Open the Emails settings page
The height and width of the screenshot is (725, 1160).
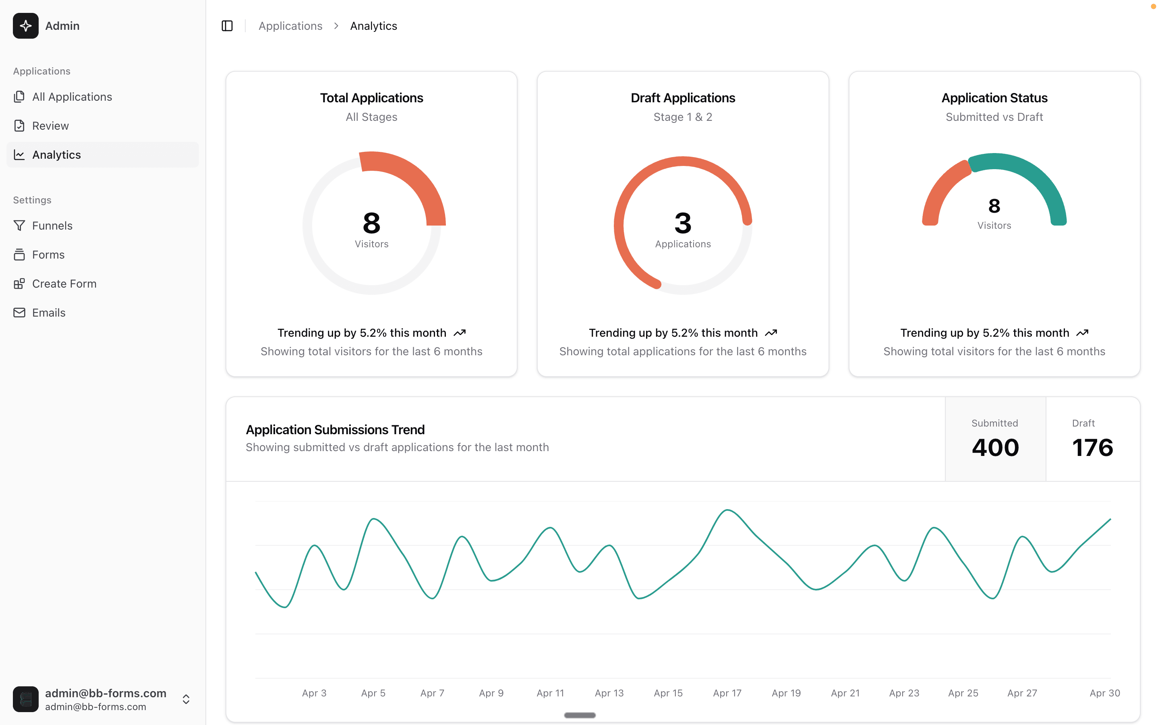pos(48,313)
